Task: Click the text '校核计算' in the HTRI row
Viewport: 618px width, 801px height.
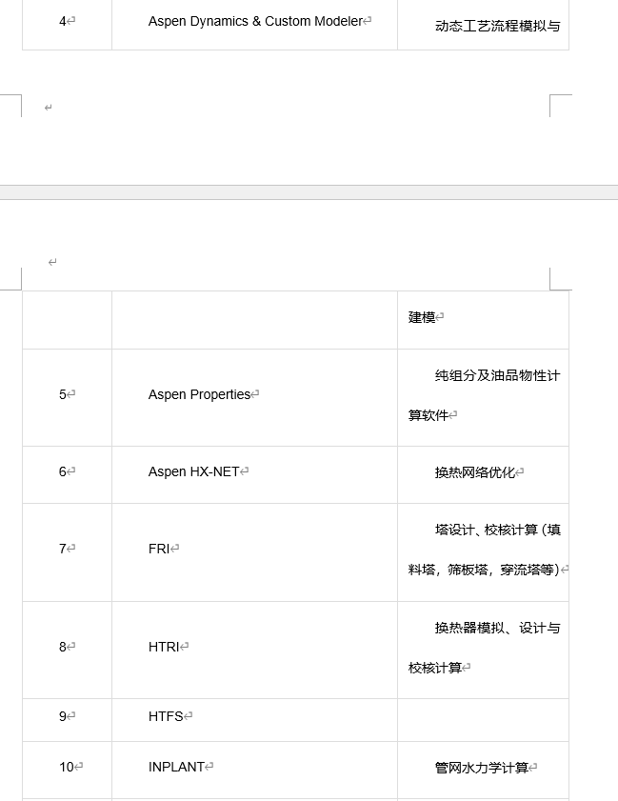Action: 434,668
